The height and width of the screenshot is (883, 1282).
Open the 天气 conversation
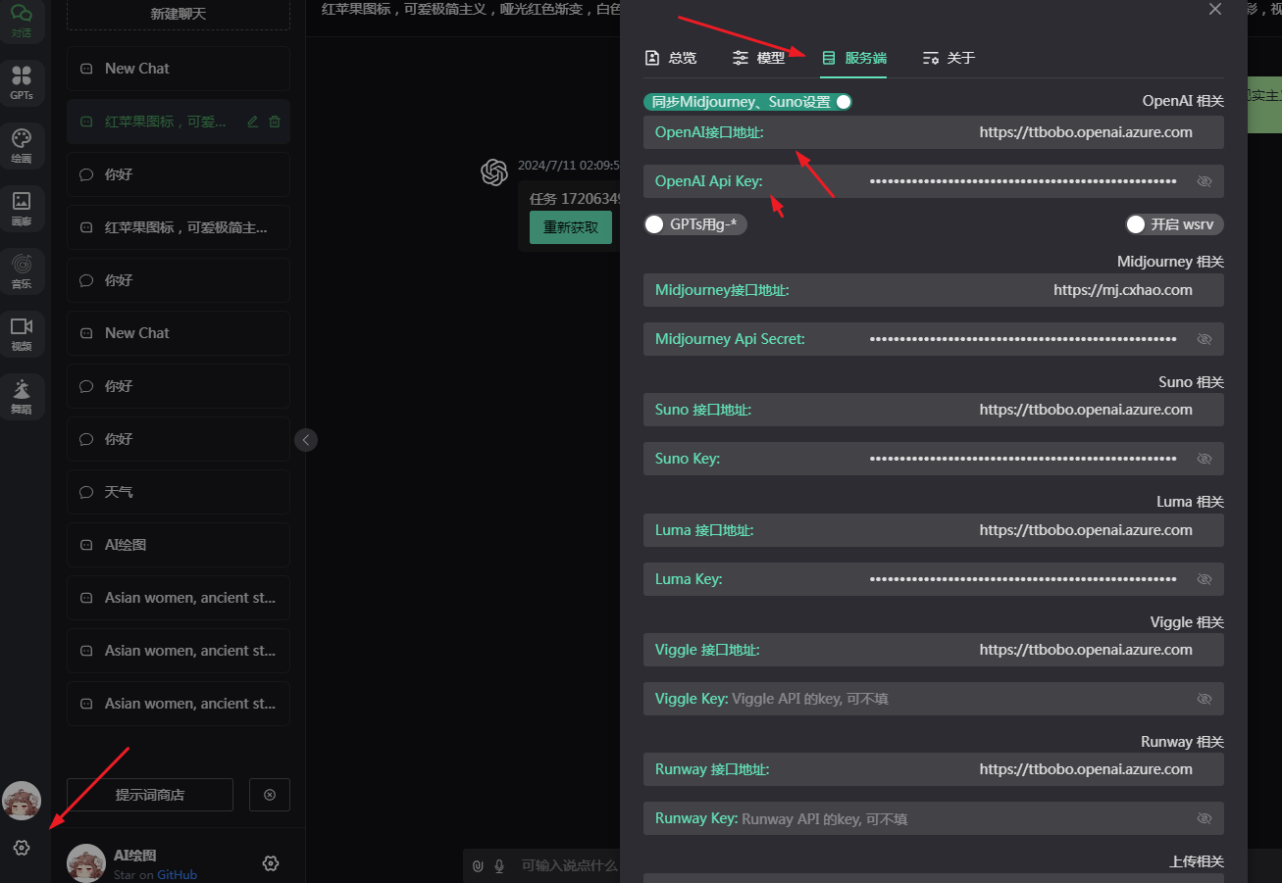pos(179,492)
